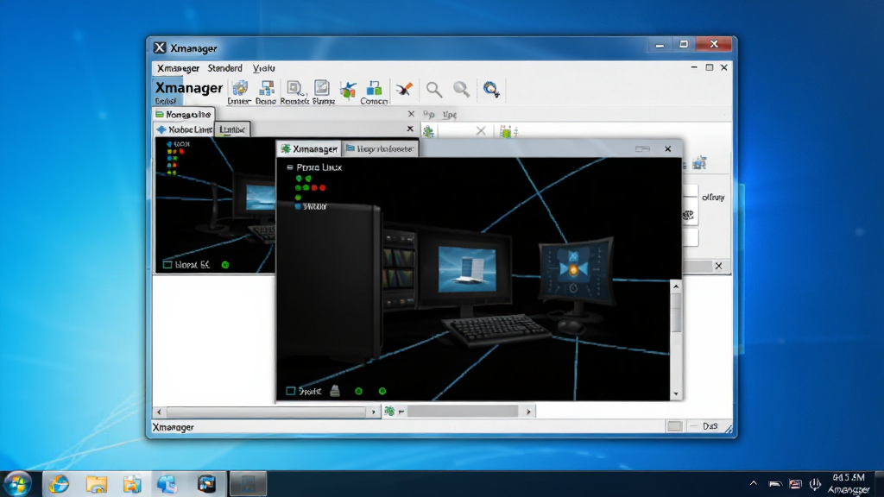Click the green figure icon in right pane toolbar
Screen dimensions: 884x497
428,132
